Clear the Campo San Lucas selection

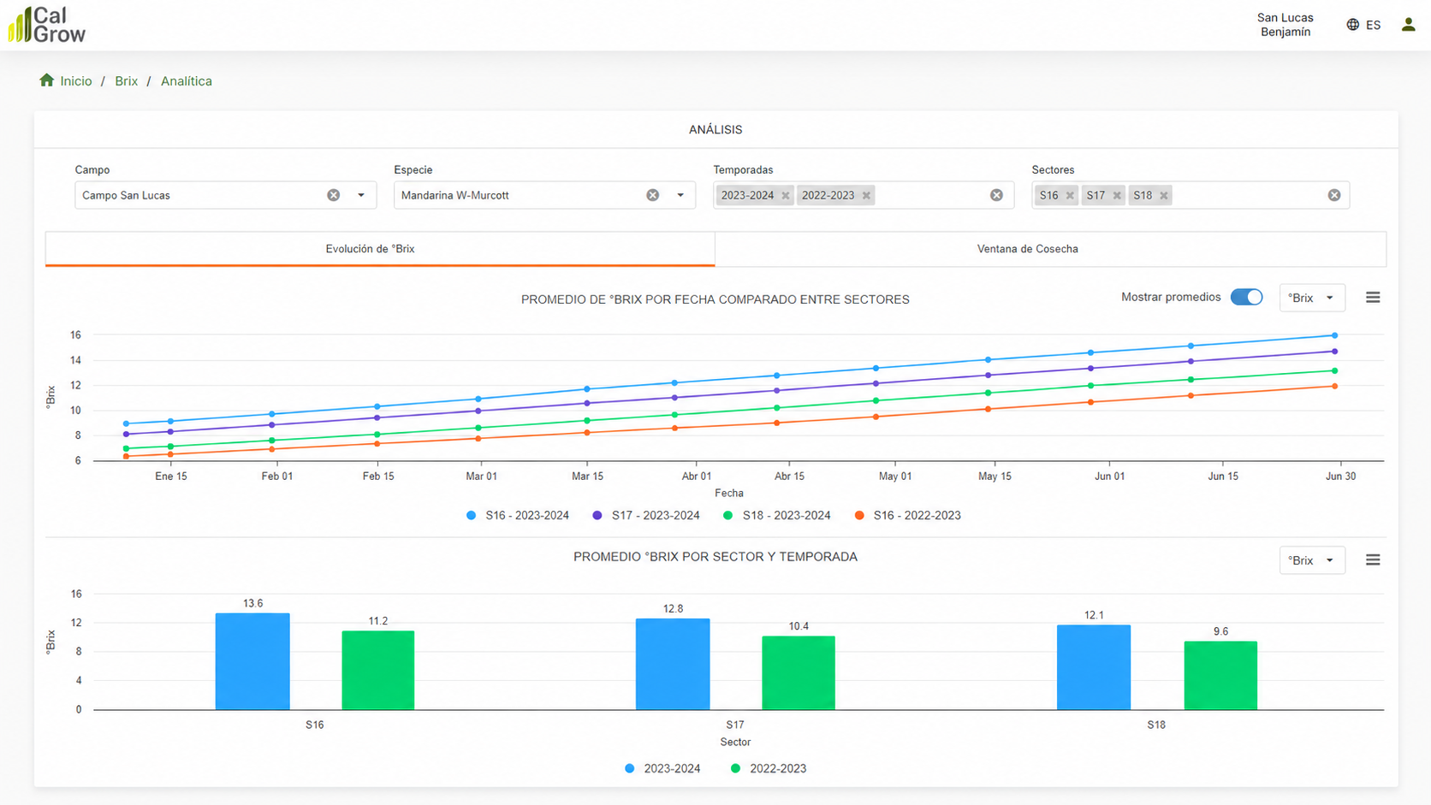coord(334,195)
